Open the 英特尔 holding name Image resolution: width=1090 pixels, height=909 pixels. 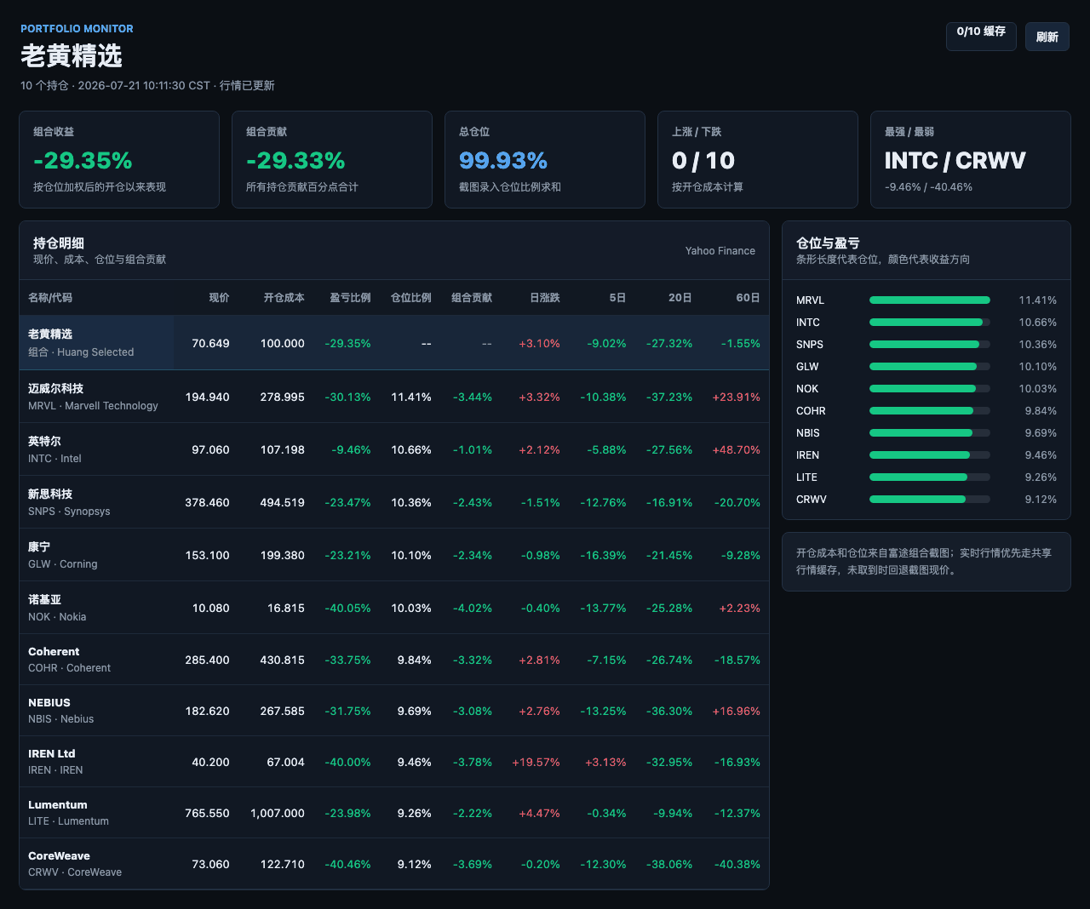click(44, 442)
